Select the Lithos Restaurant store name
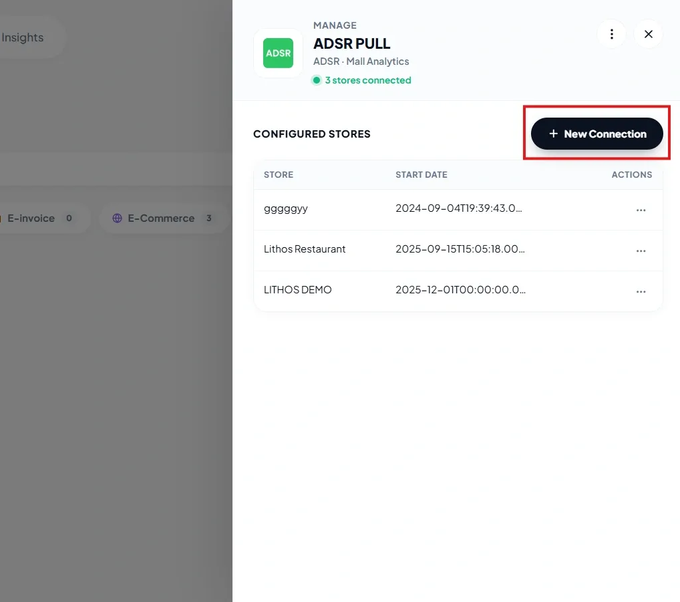Image resolution: width=680 pixels, height=602 pixels. [305, 249]
